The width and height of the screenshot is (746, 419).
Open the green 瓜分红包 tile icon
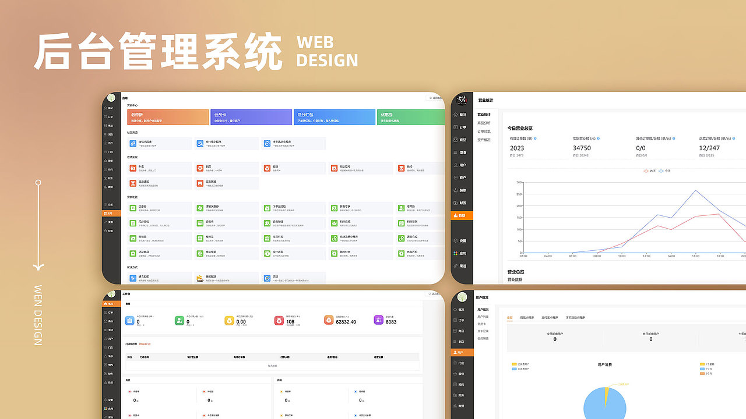tap(133, 223)
